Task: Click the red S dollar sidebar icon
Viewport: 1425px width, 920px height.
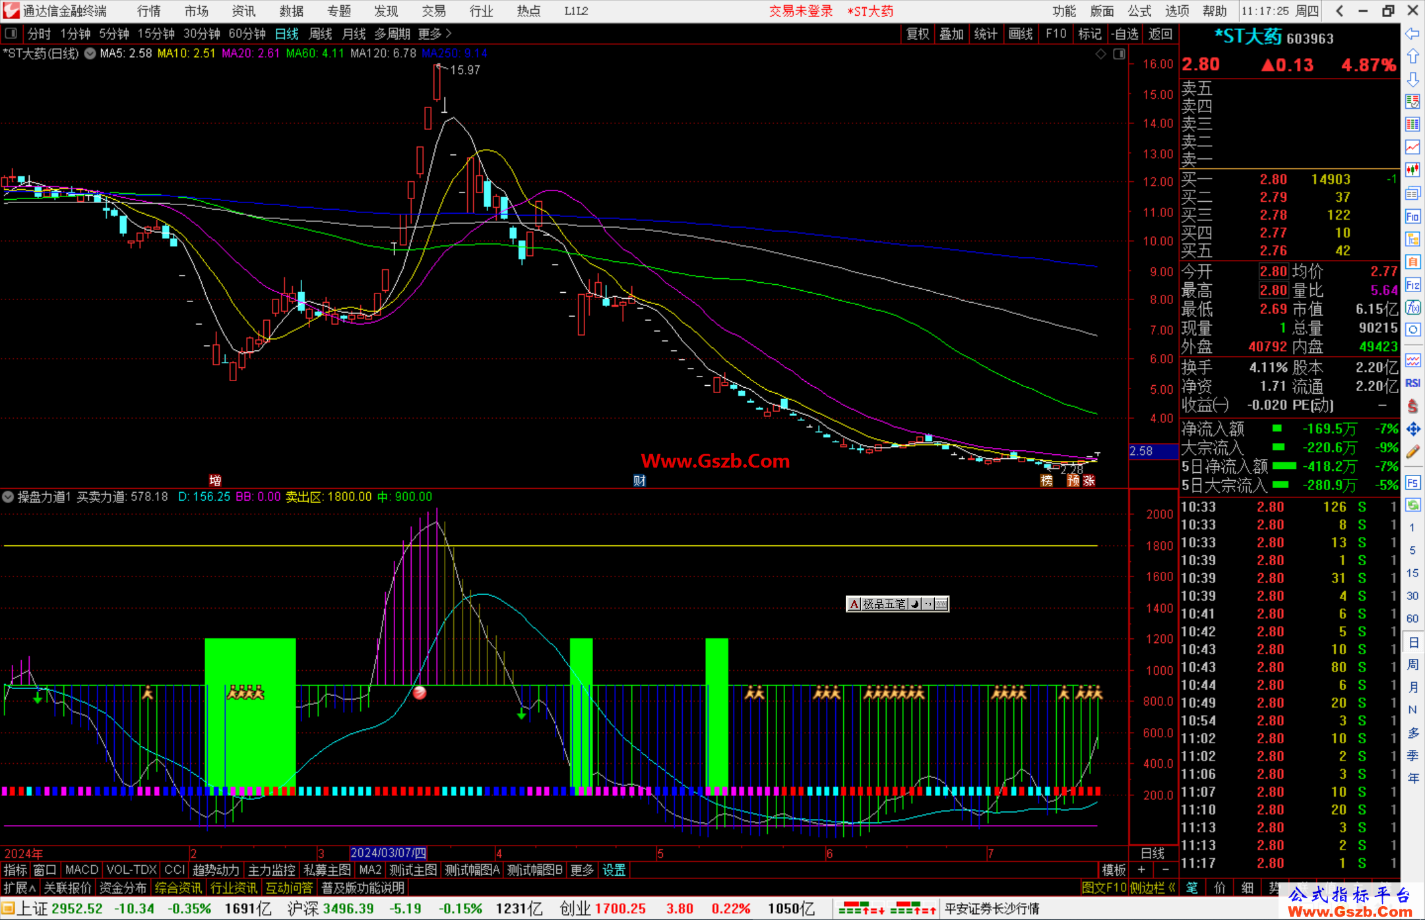Action: (x=1412, y=406)
